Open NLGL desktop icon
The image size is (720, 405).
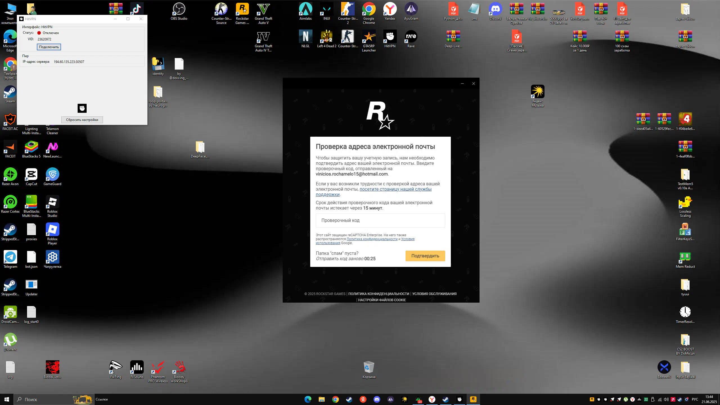(x=305, y=39)
